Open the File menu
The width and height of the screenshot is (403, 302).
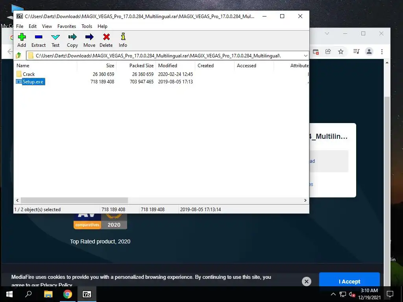pos(20,26)
